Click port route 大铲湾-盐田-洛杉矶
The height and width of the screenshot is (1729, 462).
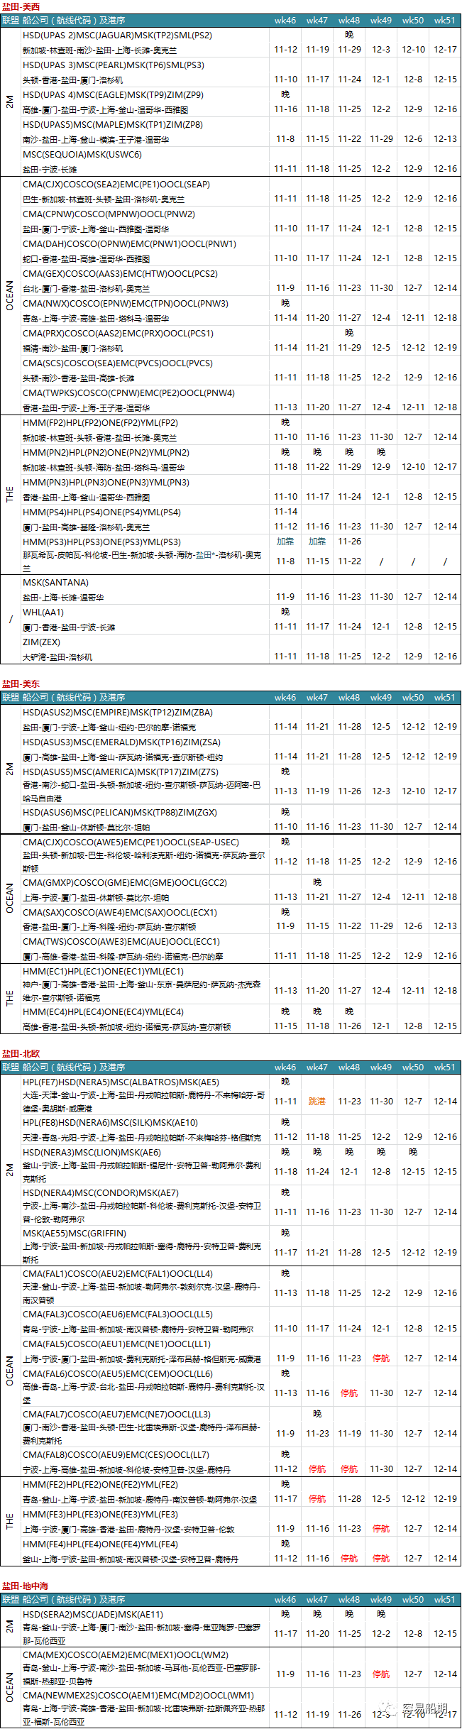(57, 657)
